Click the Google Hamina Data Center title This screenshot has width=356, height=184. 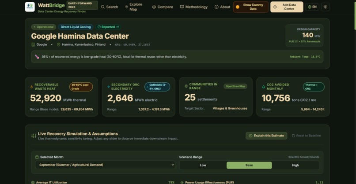80,36
